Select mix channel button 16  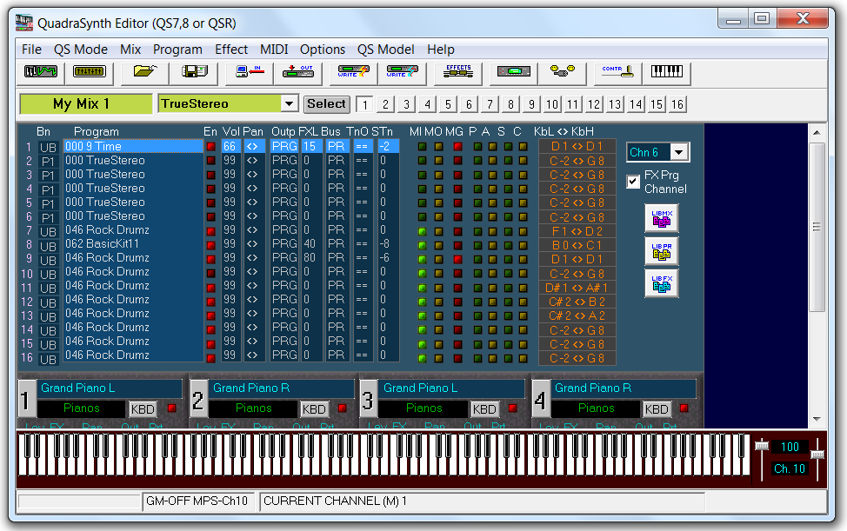tap(677, 104)
